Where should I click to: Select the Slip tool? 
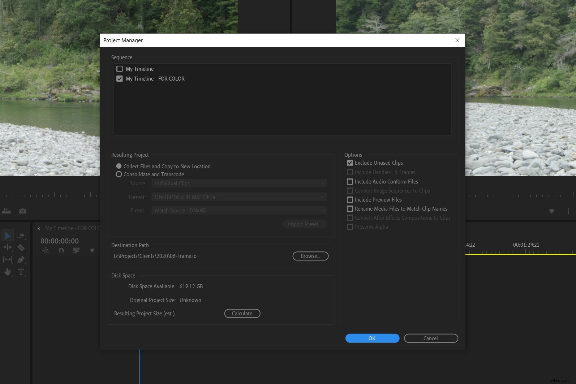click(x=7, y=260)
